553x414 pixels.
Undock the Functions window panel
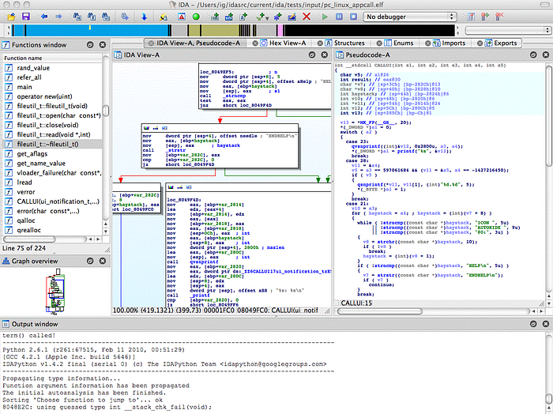tap(90, 45)
